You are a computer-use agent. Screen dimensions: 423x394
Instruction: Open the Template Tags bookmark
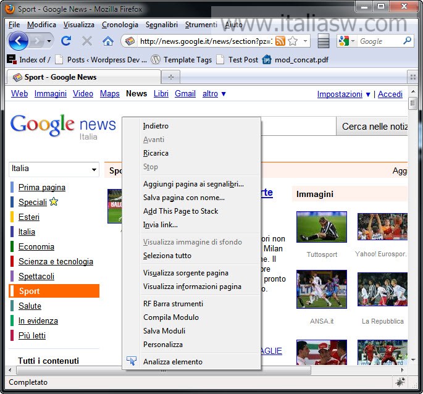click(x=182, y=60)
